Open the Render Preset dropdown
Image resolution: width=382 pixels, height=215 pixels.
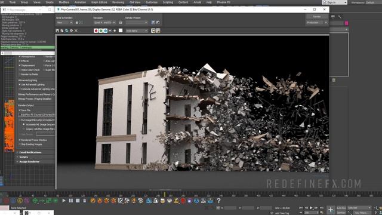coord(137,23)
